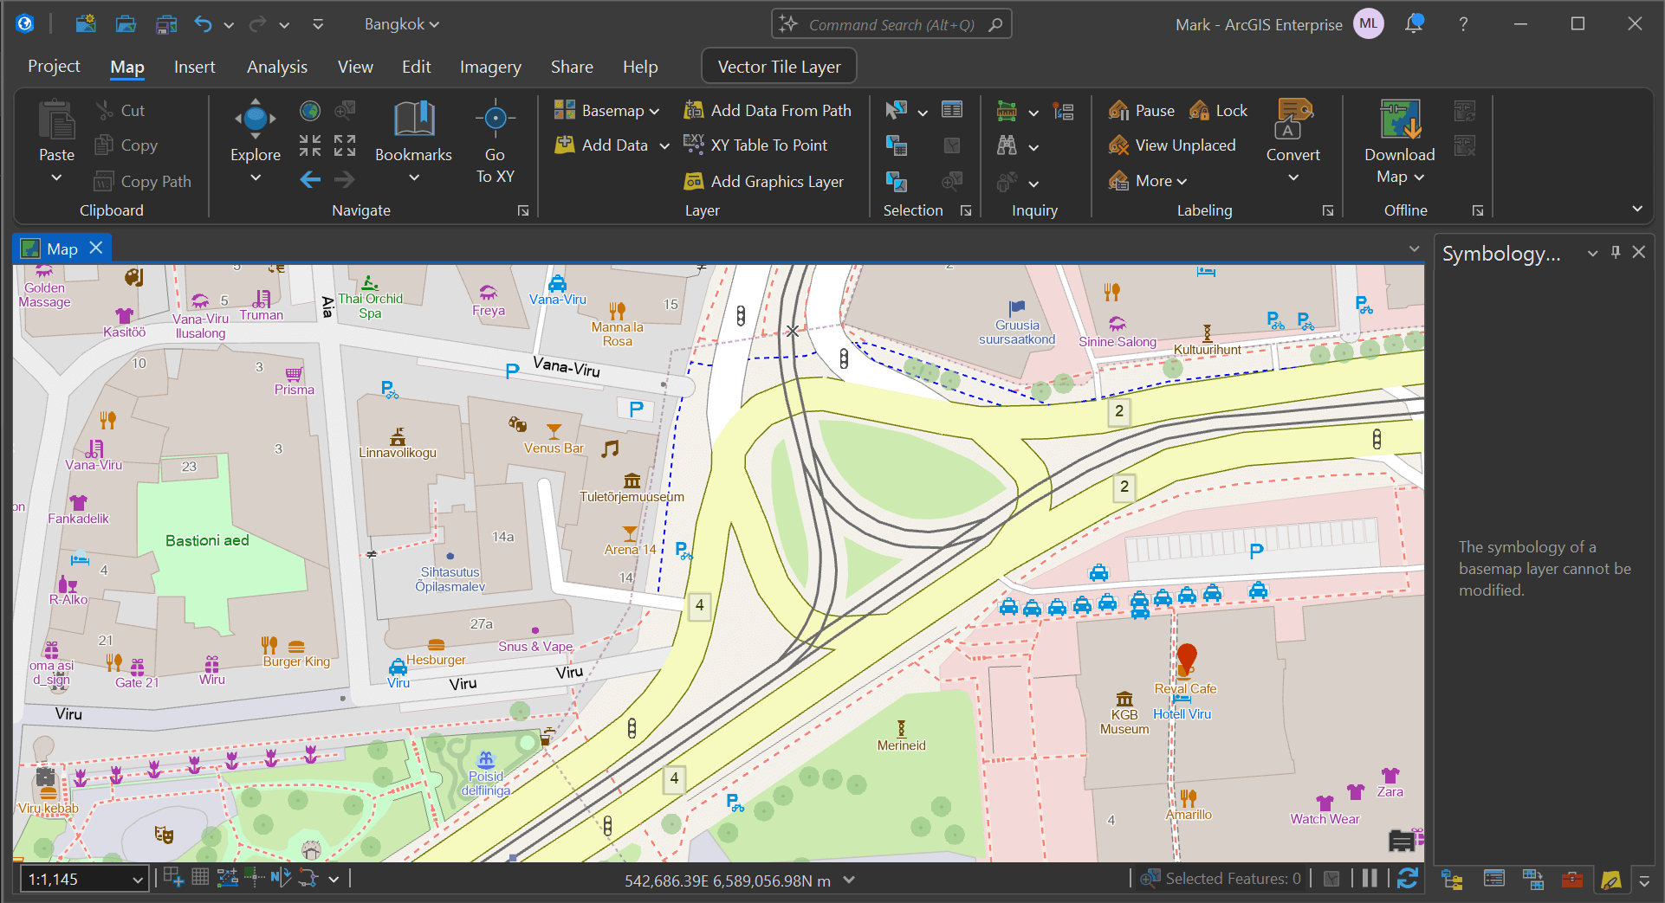Open the Labeling group dialog launcher
Screen dimensions: 1665x903
coord(1328,210)
